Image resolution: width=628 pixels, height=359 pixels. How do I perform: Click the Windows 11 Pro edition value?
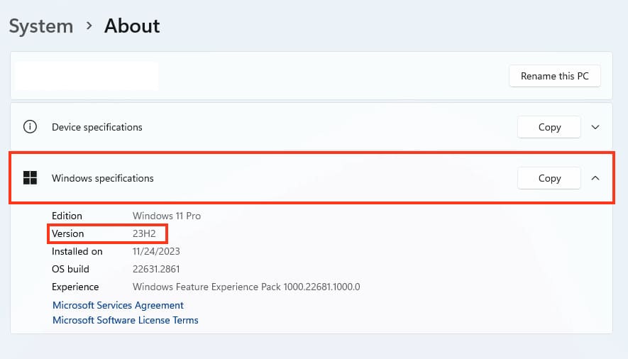[x=166, y=216]
